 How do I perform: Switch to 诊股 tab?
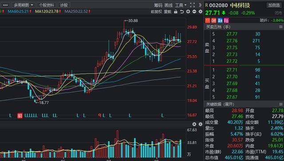tap(64, 5)
